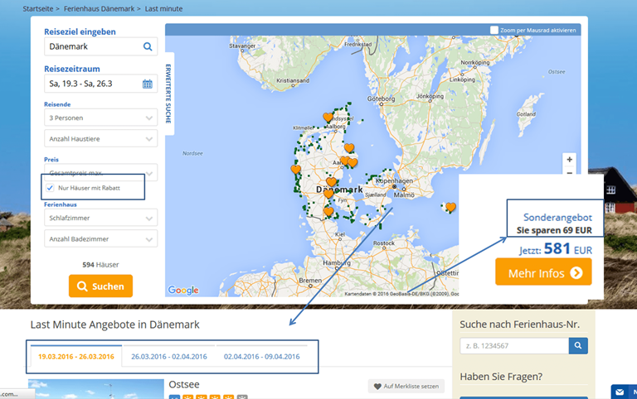Viewport: 637px width, 399px height.
Task: Expand the '3 Personen' travelers dropdown
Action: 100,118
